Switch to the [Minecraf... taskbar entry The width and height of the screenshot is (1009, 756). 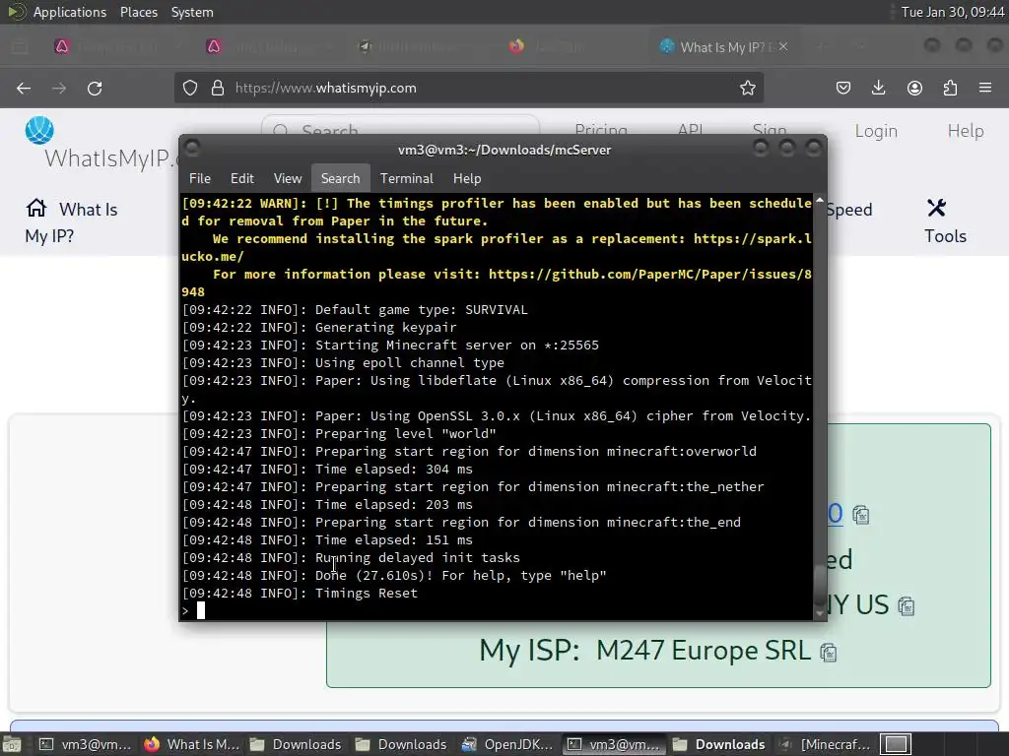click(825, 744)
